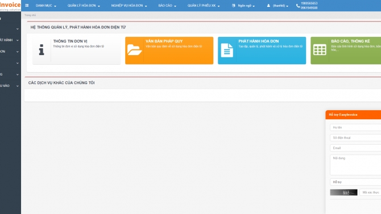
Task: Open the QUẢN LÝ HÓA ĐƠN menu
Action: click(84, 6)
